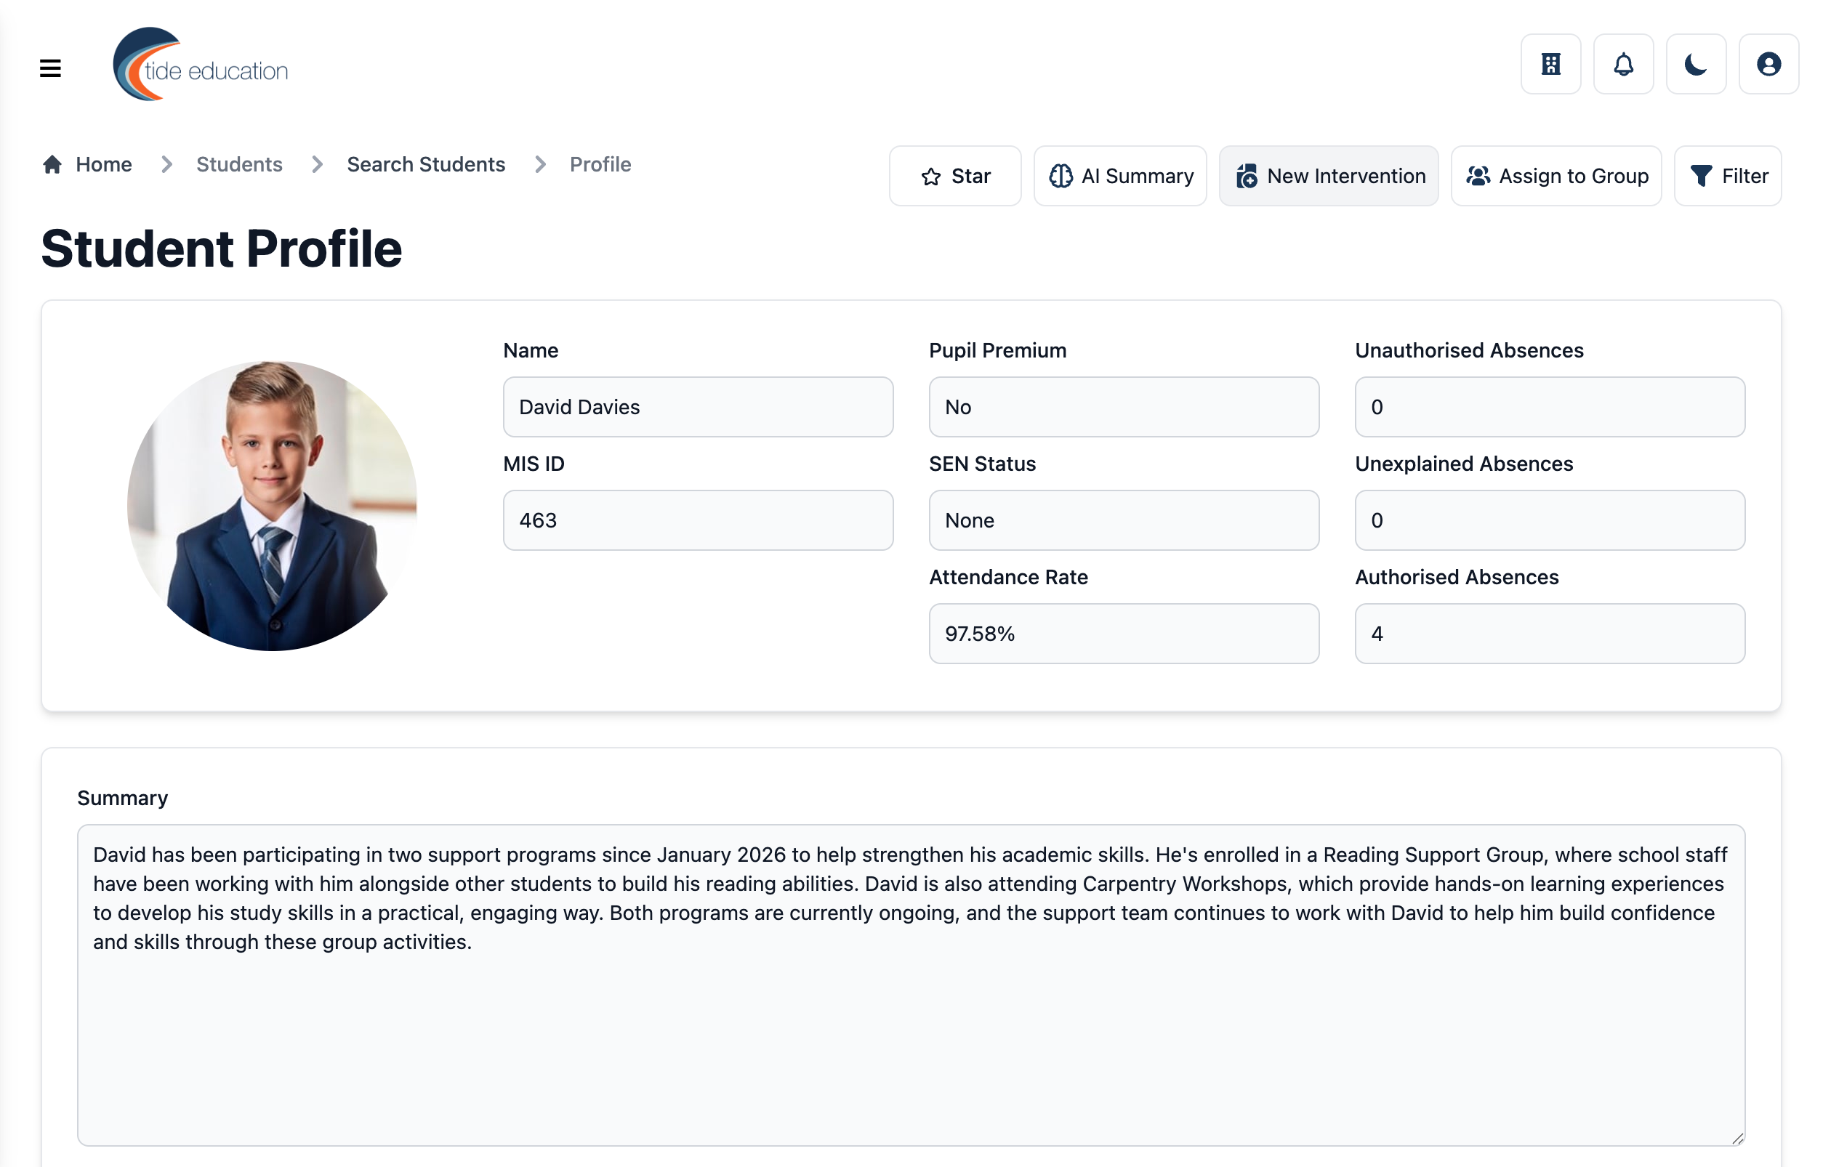Generate the AI Summary
Screen dimensions: 1823x1167
click(x=1119, y=177)
